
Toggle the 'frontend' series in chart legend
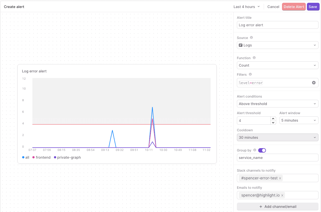pos(42,158)
